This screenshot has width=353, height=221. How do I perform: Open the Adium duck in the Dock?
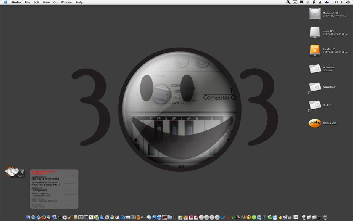[138, 217]
